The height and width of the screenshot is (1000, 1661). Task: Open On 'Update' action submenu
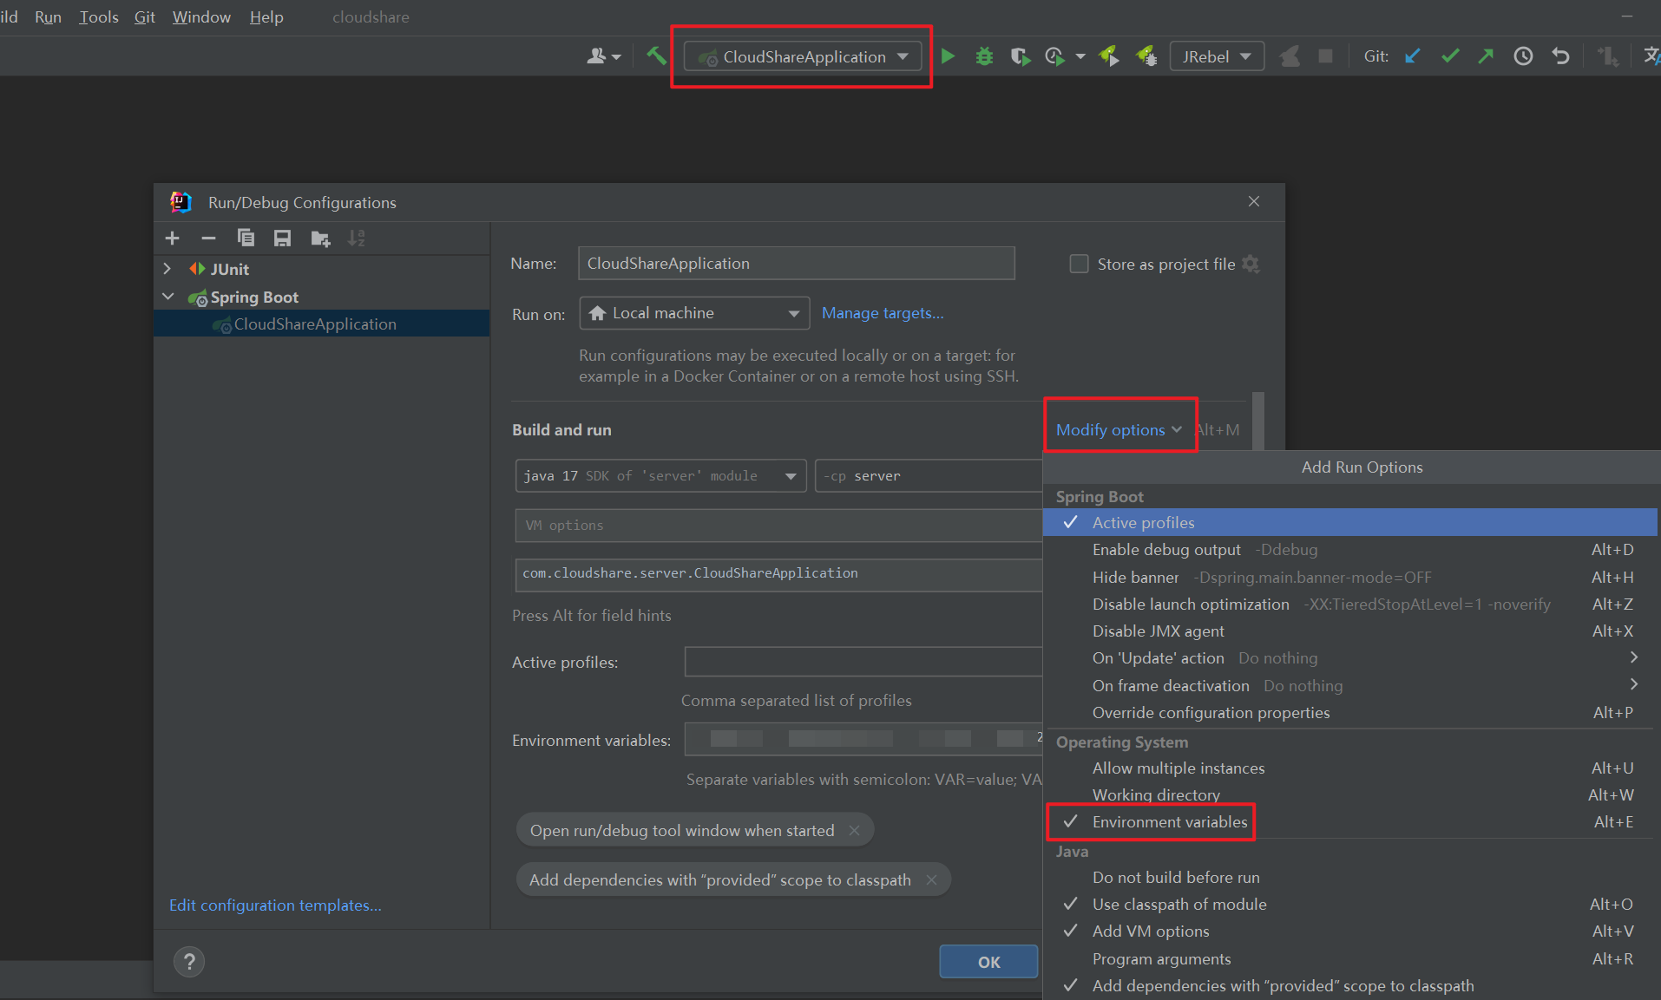1349,657
